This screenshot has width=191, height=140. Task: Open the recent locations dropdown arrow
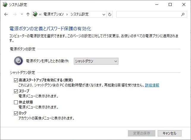(22, 14)
